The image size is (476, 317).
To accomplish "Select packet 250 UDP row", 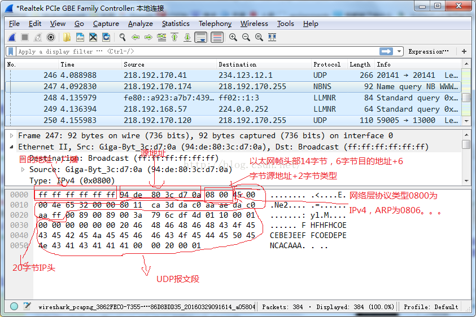I will (x=233, y=120).
